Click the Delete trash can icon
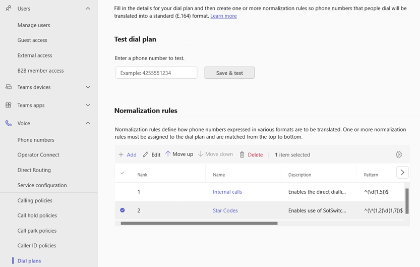420x267 pixels. tap(242, 154)
